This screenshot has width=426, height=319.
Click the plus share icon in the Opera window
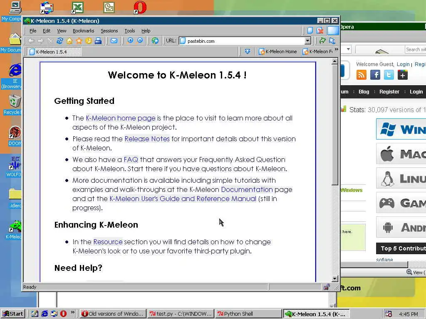click(x=403, y=75)
